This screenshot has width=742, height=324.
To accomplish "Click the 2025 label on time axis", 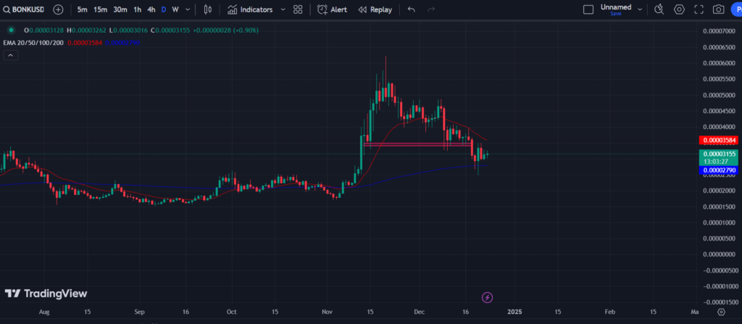I will 514,312.
